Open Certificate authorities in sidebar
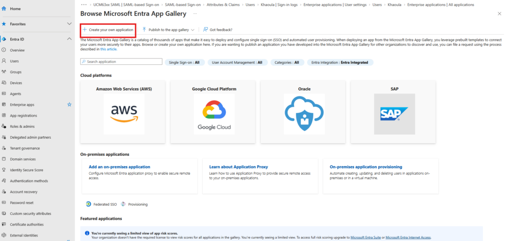Viewport: 505px width, 241px height. coord(27,225)
